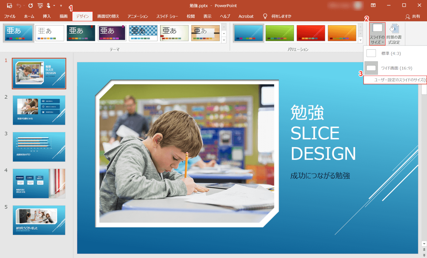The width and height of the screenshot is (427, 258).
Task: Go to next slide double-arrow button
Action: coord(424,255)
